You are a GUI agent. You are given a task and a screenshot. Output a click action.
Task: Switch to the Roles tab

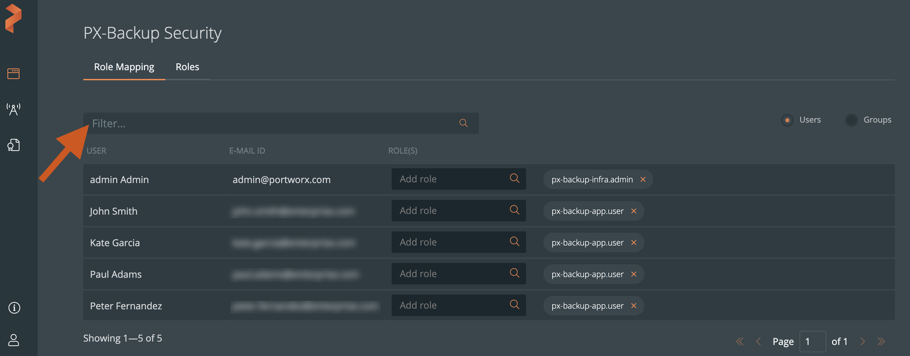[x=187, y=67]
